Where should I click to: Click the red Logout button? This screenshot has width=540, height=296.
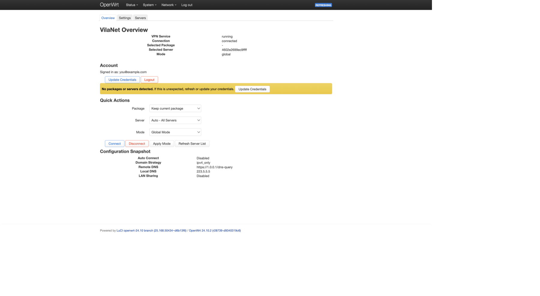[149, 80]
